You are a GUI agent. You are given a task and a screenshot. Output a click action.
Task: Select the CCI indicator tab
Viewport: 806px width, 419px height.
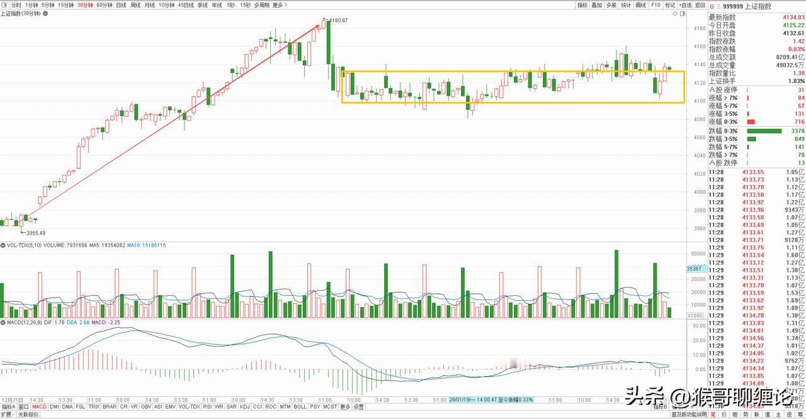click(x=258, y=406)
